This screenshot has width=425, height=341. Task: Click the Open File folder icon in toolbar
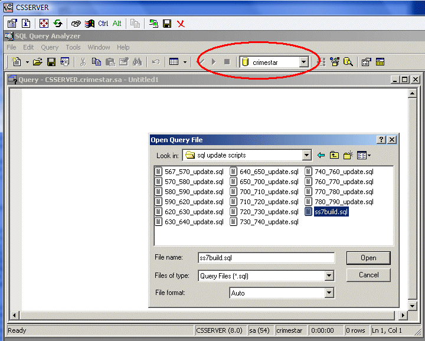(38, 62)
